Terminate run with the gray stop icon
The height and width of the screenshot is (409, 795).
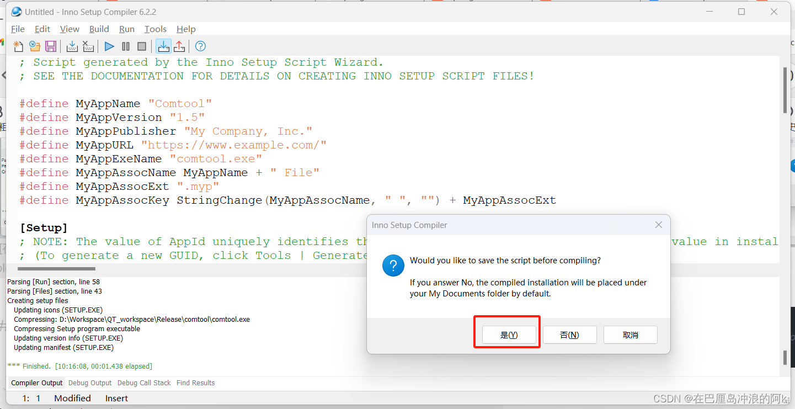142,46
